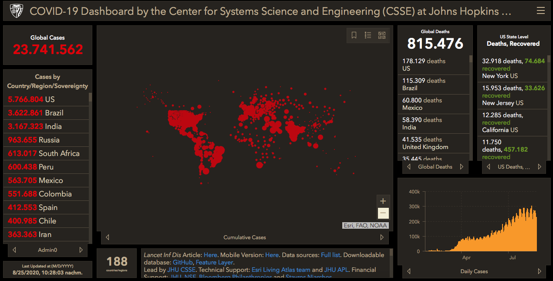Go to next Admin level list
Image resolution: width=553 pixels, height=281 pixels.
tap(81, 250)
